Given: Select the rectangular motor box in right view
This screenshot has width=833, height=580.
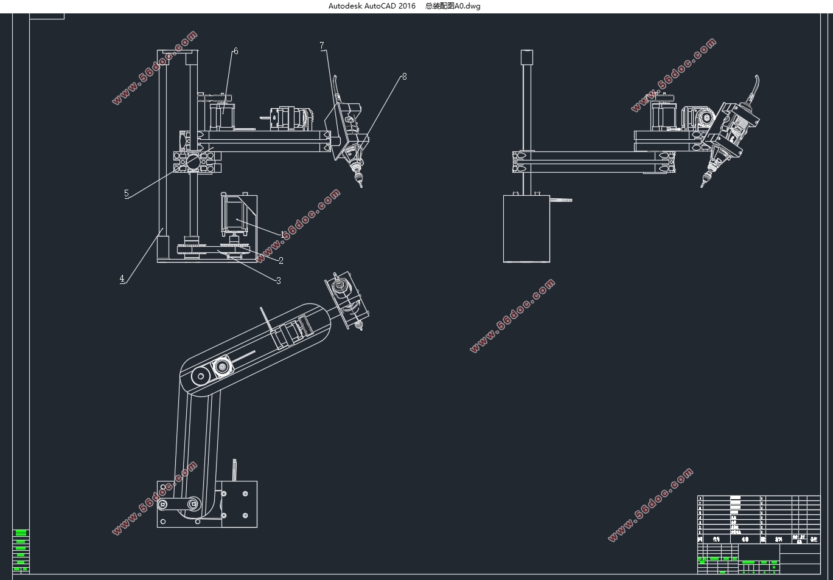Looking at the screenshot, I should [526, 229].
